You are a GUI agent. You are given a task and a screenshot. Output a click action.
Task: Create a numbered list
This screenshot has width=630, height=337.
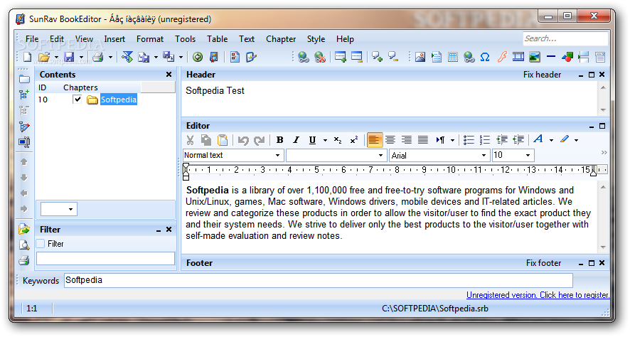(x=485, y=140)
